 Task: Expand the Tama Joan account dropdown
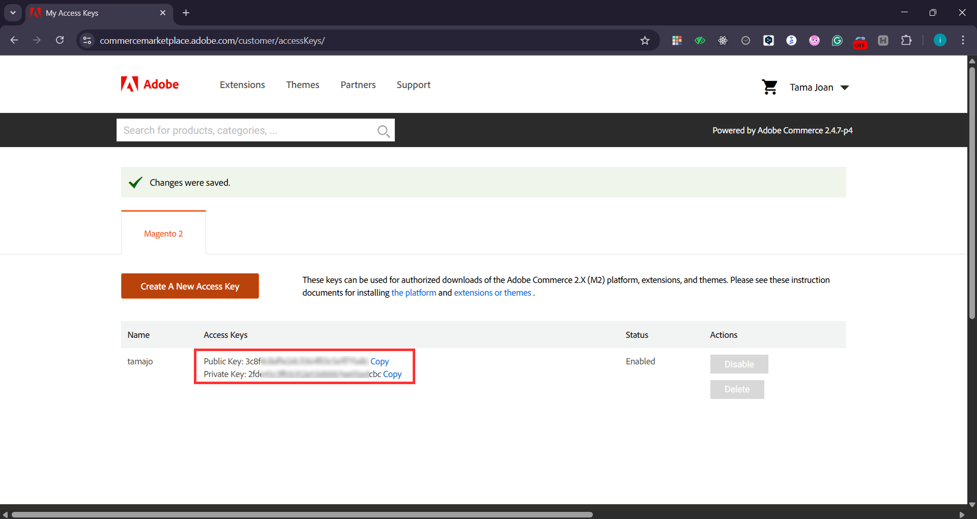tap(819, 88)
